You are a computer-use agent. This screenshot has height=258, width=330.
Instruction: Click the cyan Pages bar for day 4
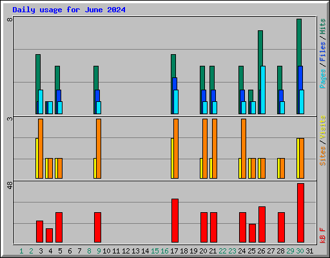(50, 108)
